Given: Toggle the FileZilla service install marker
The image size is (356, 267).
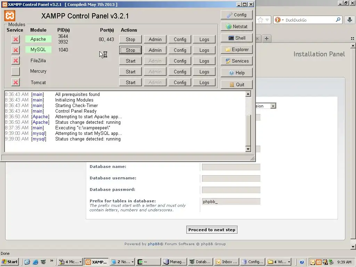Looking at the screenshot, I should tap(16, 60).
